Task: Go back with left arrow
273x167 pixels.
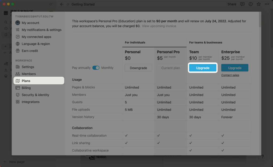Action: (x=62, y=4)
